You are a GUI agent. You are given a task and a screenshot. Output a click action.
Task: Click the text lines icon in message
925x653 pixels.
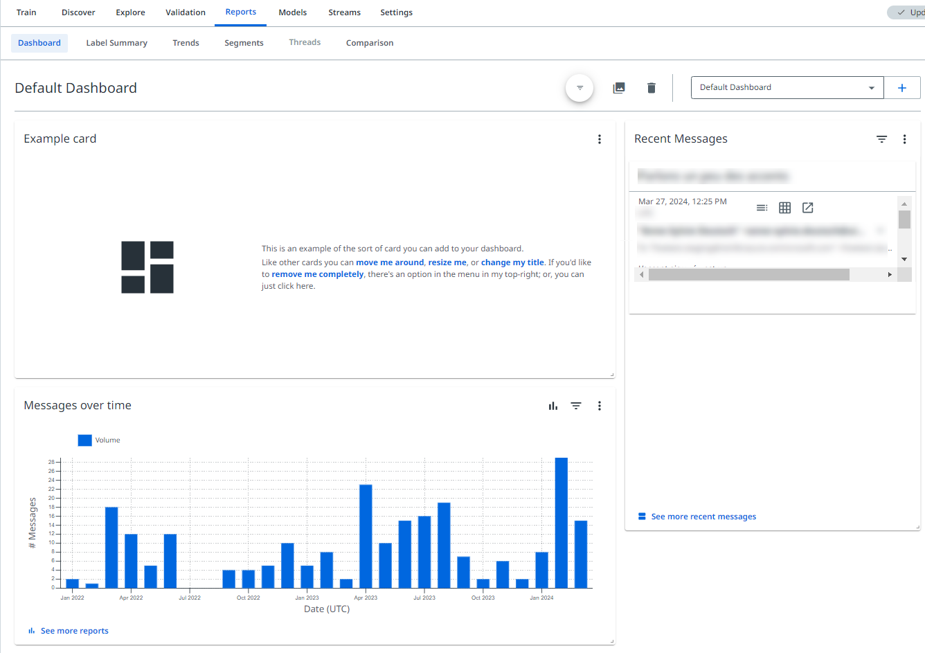coord(762,208)
